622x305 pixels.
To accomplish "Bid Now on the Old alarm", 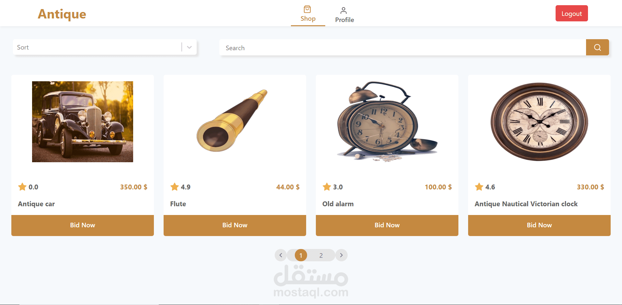I will pos(387,225).
